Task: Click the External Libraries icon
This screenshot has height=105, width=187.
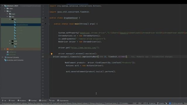Action: (x=5, y=57)
